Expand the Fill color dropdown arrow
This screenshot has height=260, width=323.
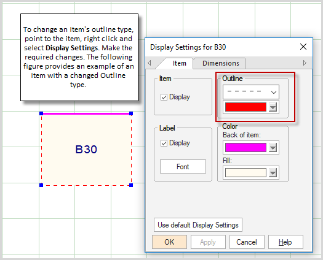click(273, 173)
